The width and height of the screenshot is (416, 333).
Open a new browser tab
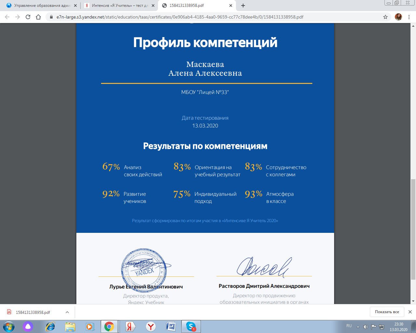click(243, 6)
